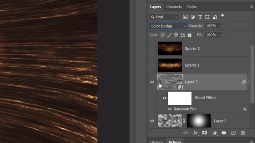Lock image pixels brush icon
Screen dimensions: 255x143
tap(169, 35)
